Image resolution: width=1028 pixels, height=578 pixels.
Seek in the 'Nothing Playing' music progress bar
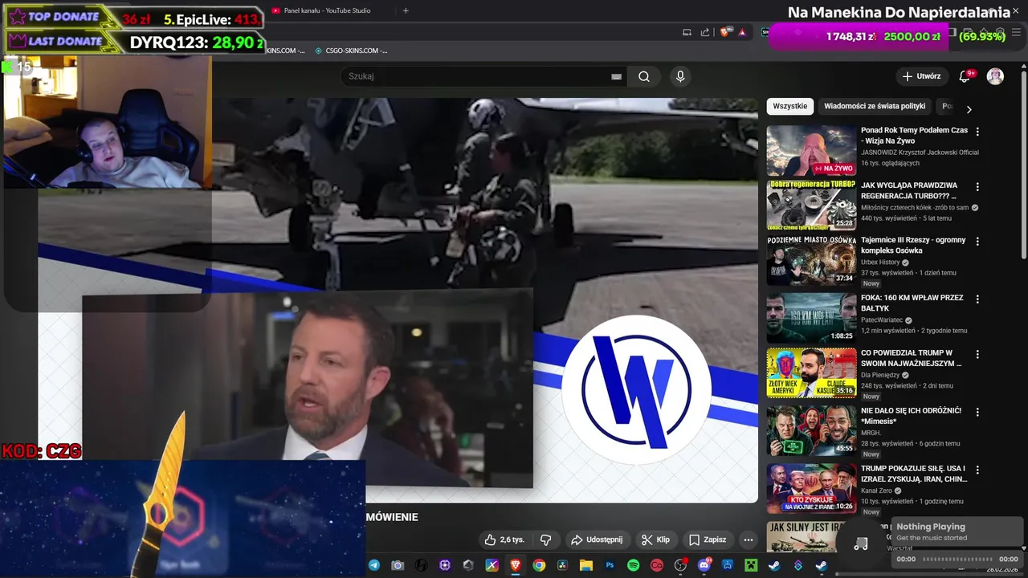pos(957,559)
